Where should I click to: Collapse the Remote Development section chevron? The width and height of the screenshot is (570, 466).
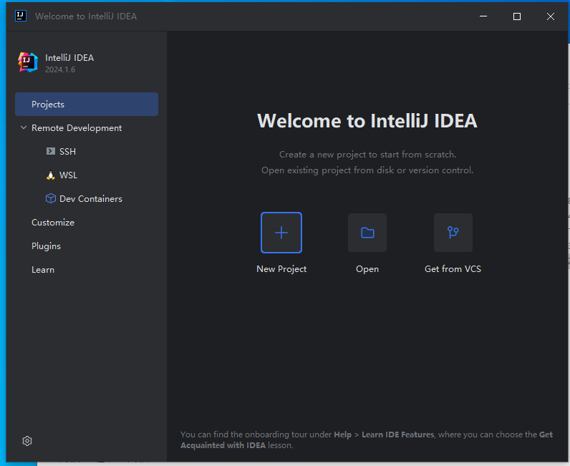(24, 127)
